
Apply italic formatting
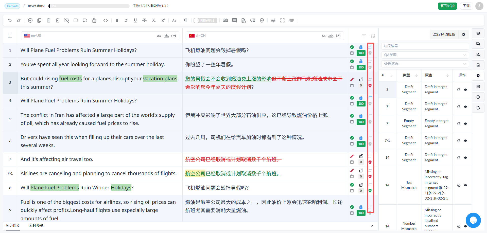click(x=126, y=21)
